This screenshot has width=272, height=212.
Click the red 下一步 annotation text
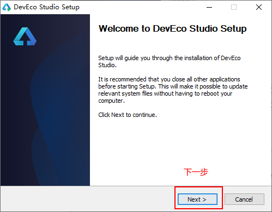196,172
